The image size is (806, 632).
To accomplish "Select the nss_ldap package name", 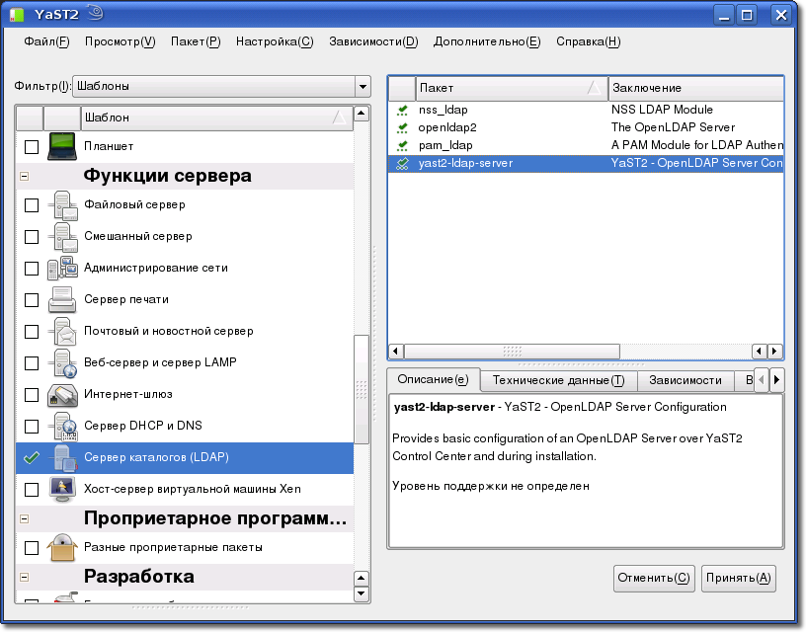I will pyautogui.click(x=443, y=110).
